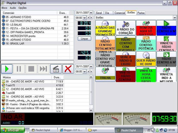178x133 pixels.
Task: Skip to next track button
Action: 43,69
